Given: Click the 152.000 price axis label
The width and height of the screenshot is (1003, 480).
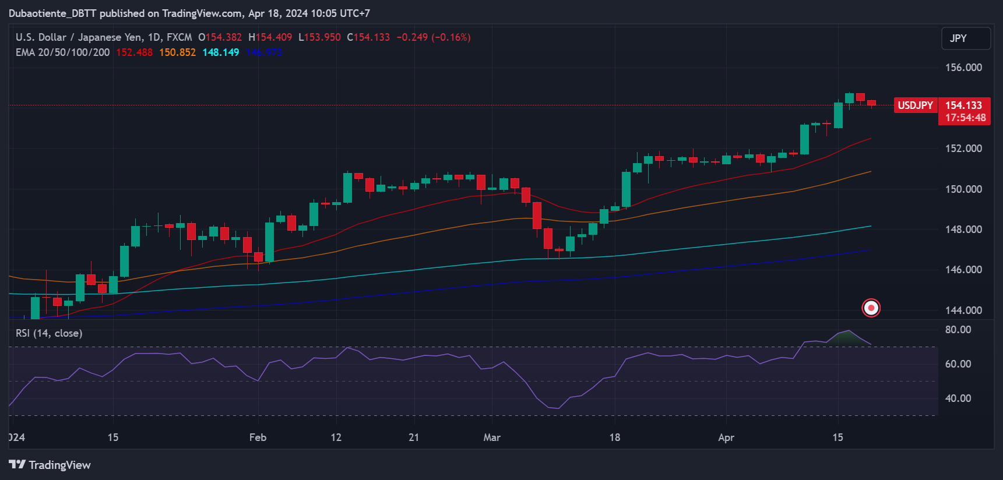Looking at the screenshot, I should 963,149.
